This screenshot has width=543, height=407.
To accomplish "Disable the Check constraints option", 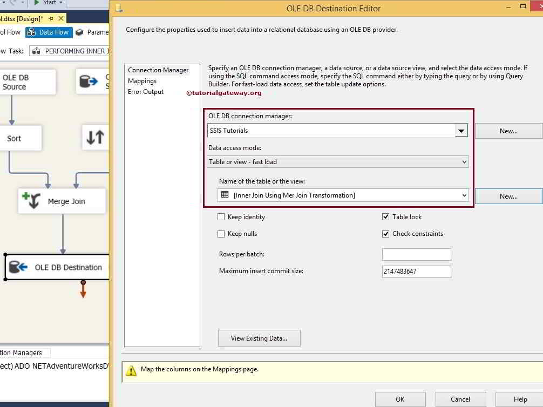I will point(385,234).
